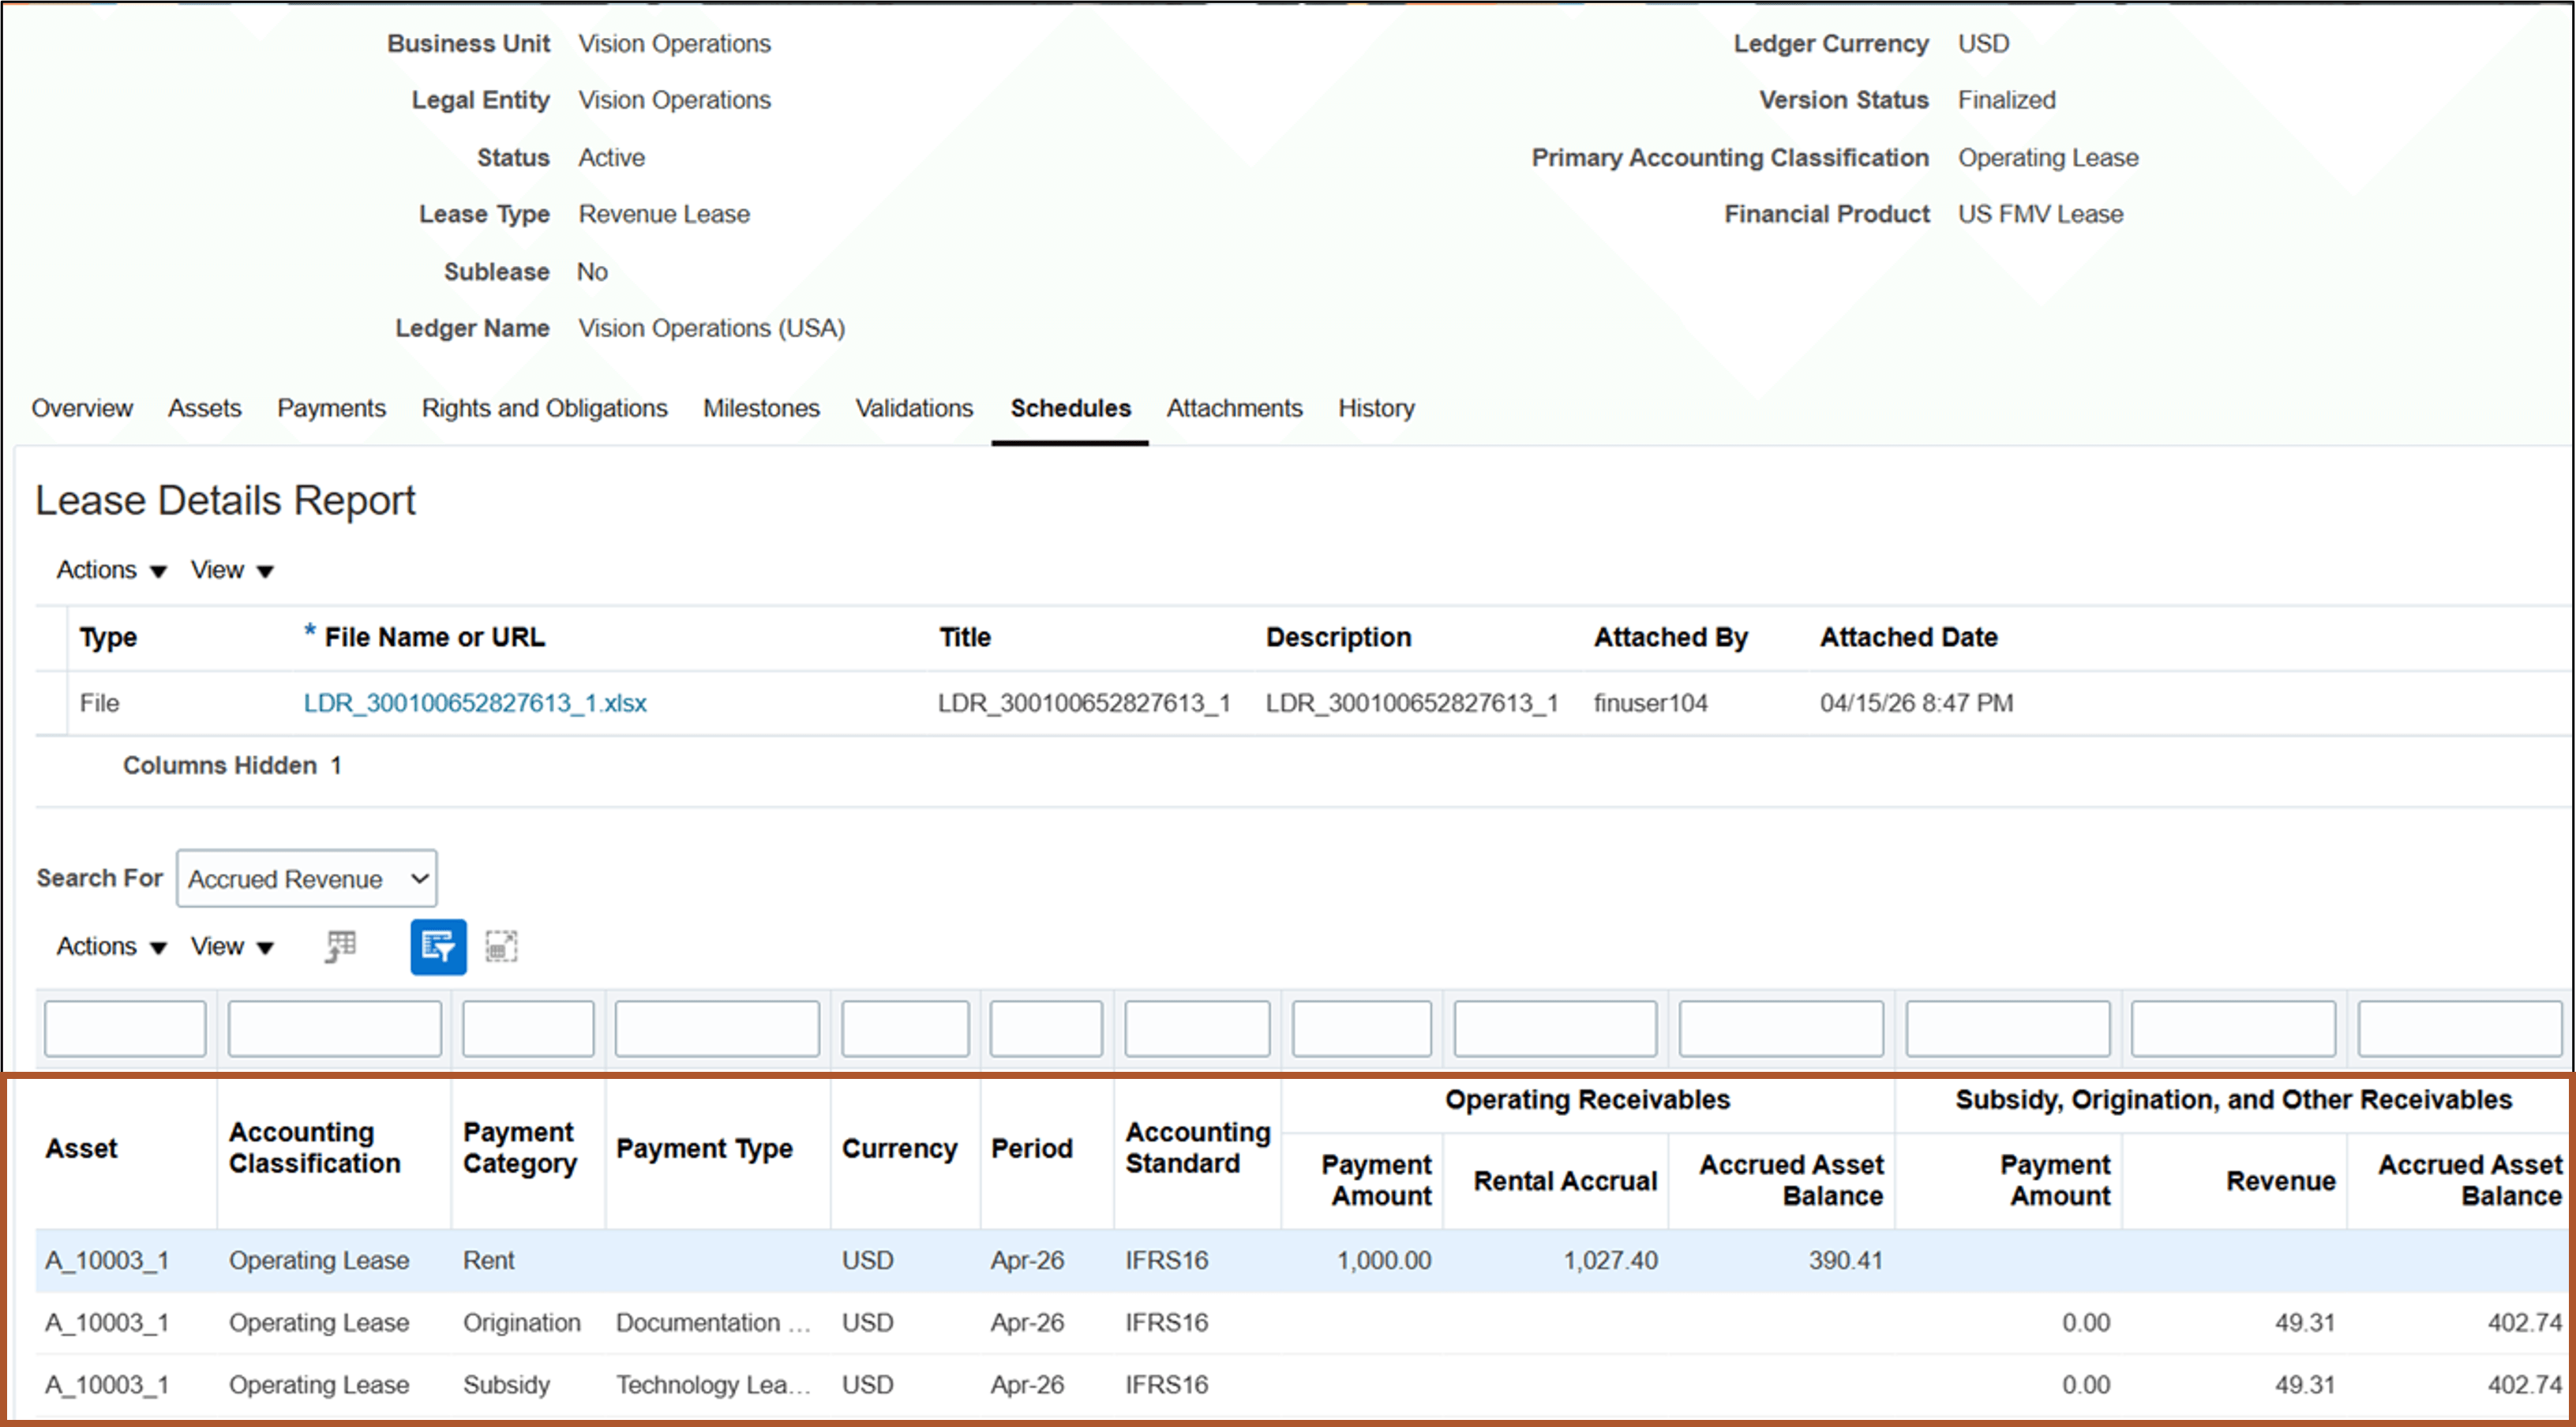Click the Payment Category filter field
This screenshot has width=2576, height=1427.
(528, 1028)
